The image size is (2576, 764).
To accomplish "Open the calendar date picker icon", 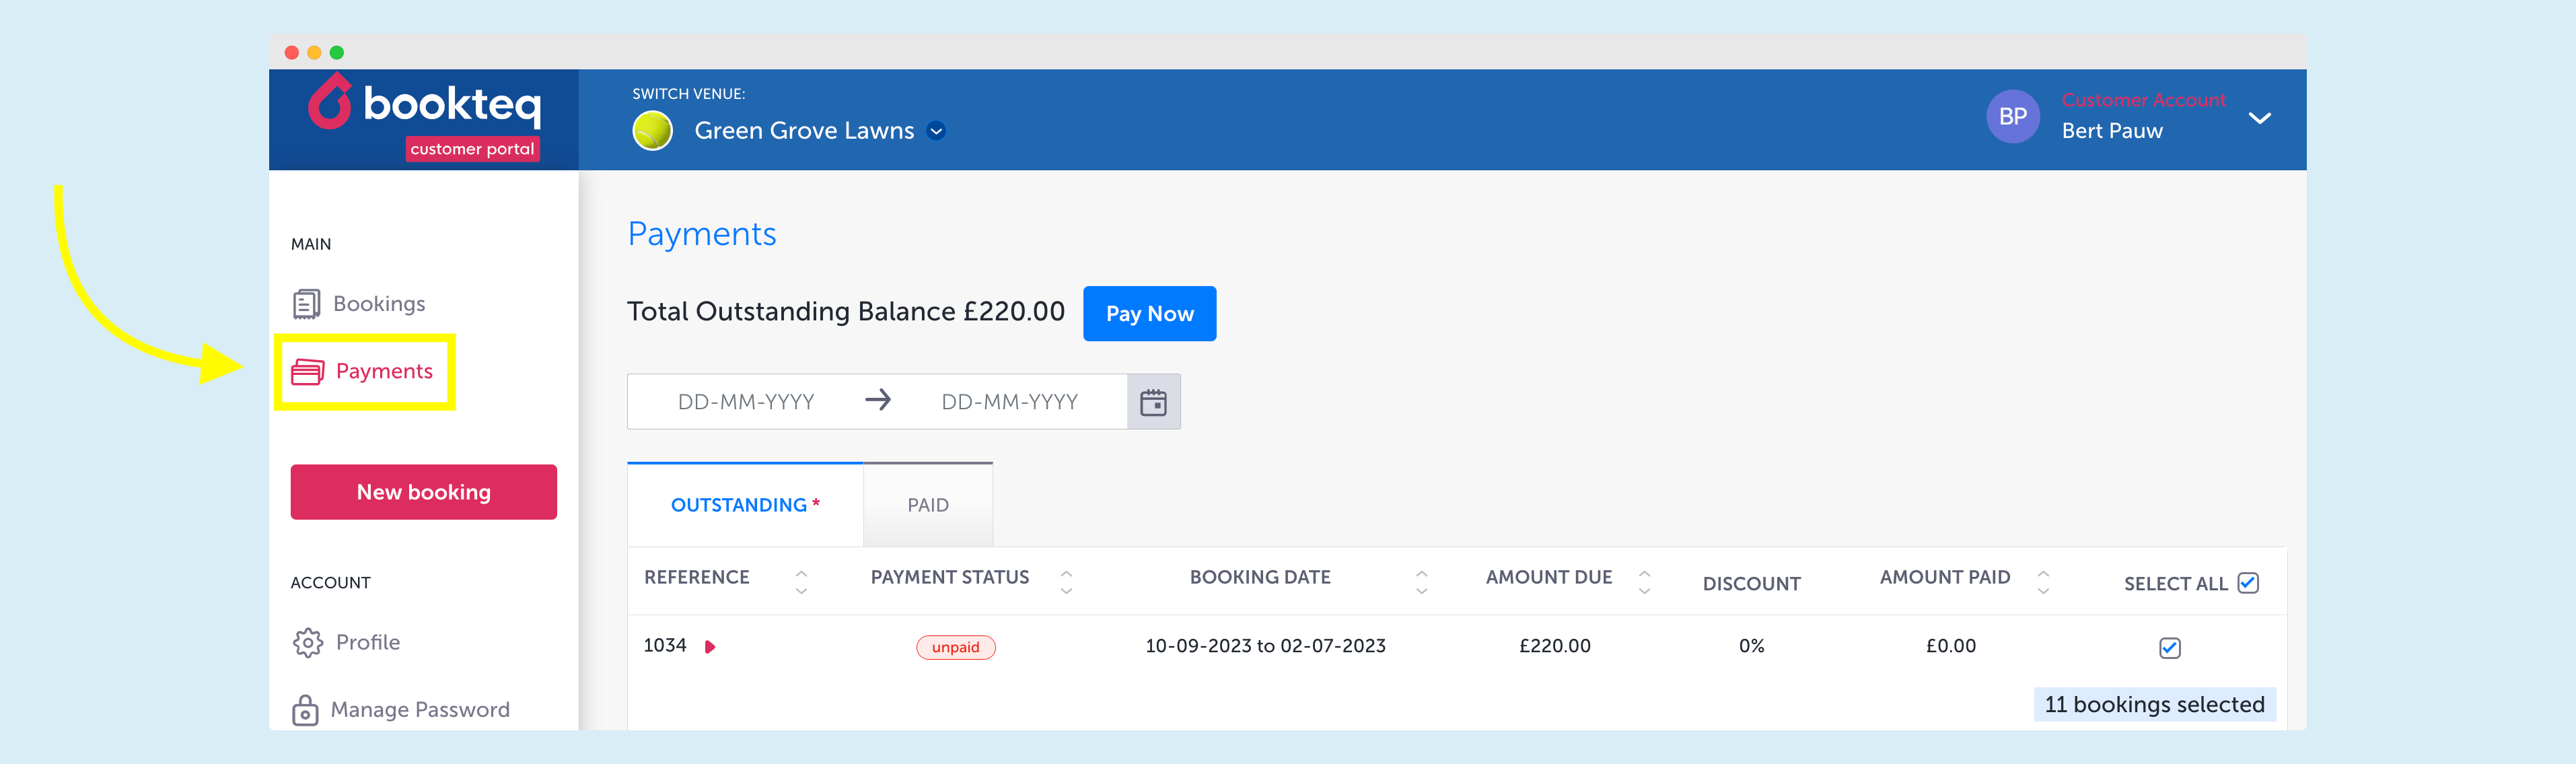I will coord(1153,402).
